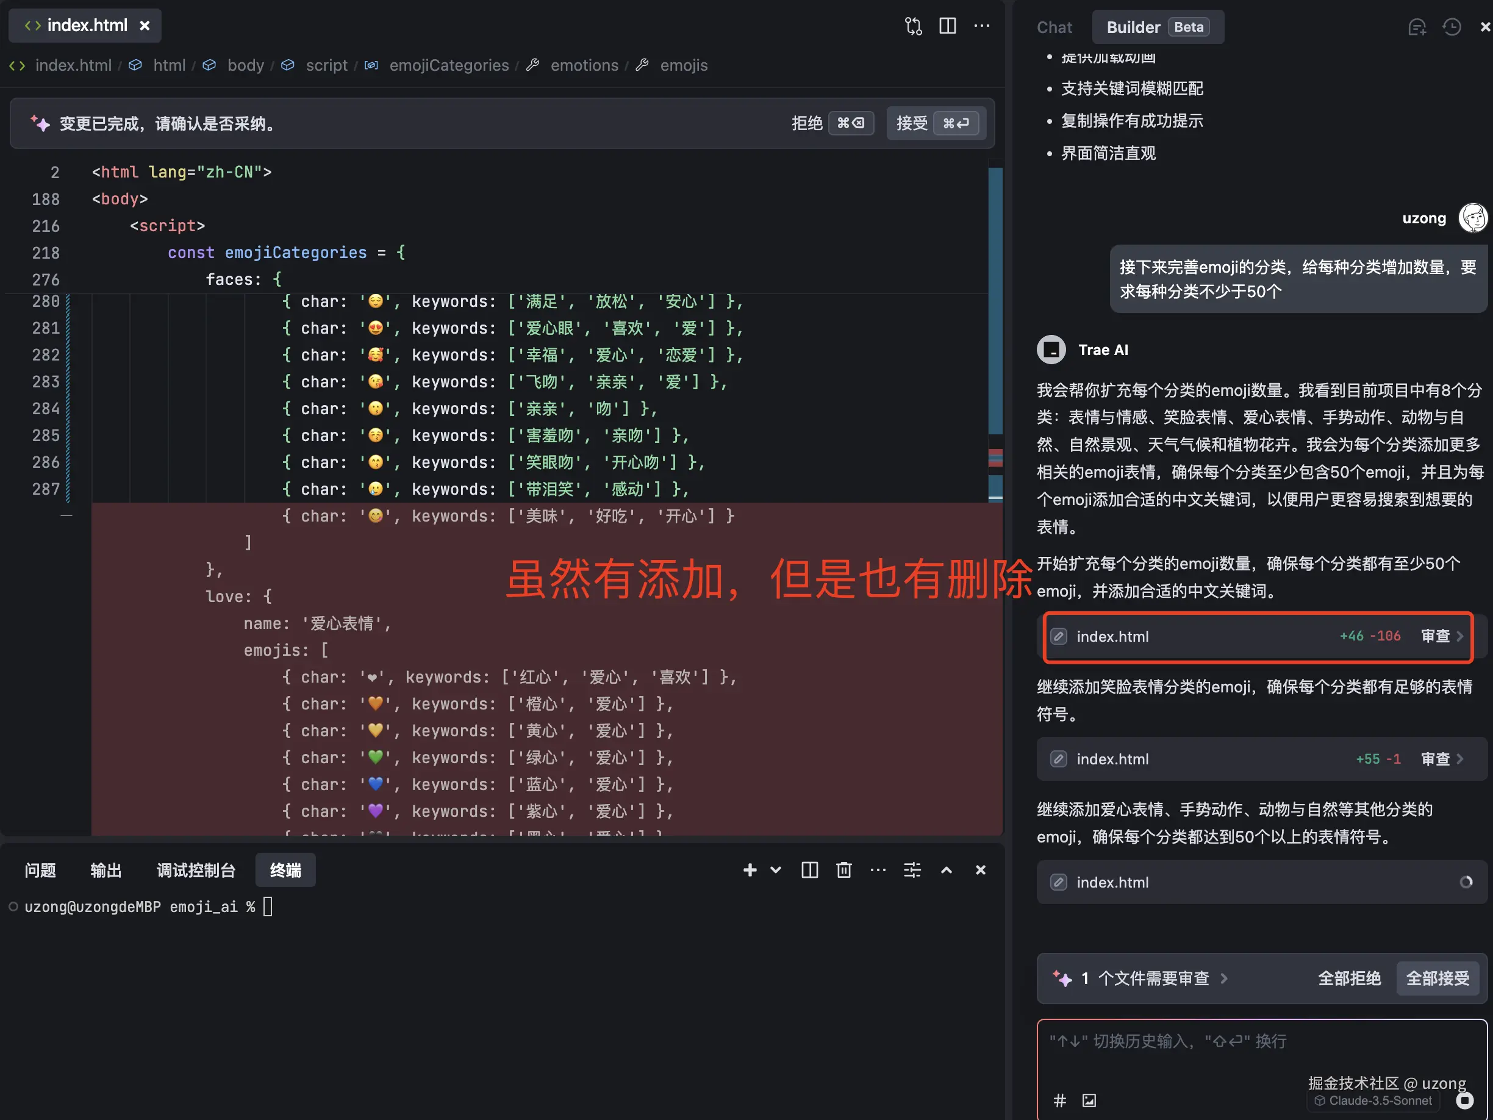Attach an image to the prompt

click(x=1089, y=1100)
